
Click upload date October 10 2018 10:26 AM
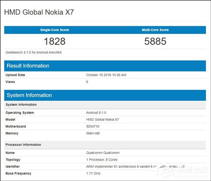[x=106, y=75]
